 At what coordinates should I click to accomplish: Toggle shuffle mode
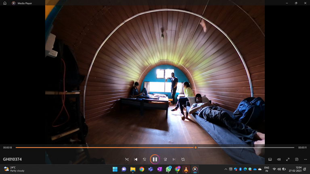(x=127, y=159)
